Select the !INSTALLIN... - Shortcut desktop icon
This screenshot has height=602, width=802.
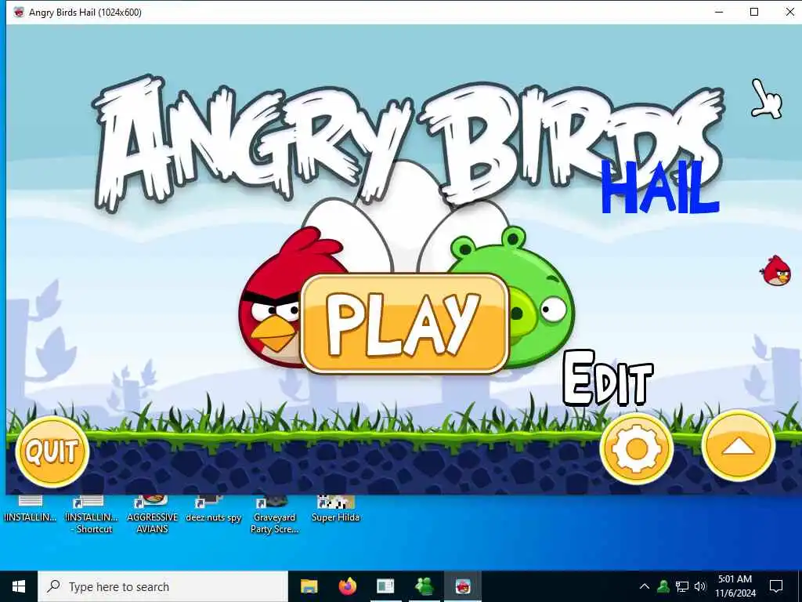(91, 515)
